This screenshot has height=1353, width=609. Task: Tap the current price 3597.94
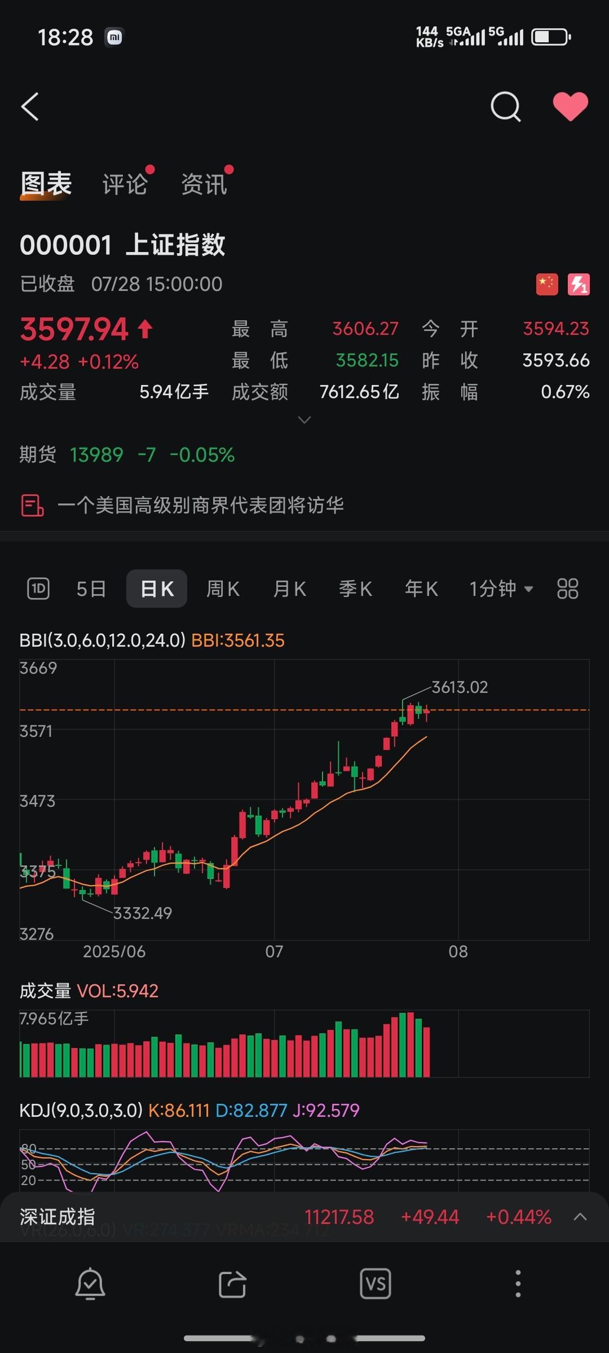pos(74,329)
